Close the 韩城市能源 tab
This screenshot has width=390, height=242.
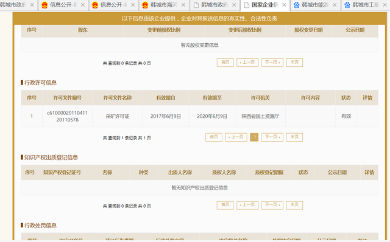335,5
